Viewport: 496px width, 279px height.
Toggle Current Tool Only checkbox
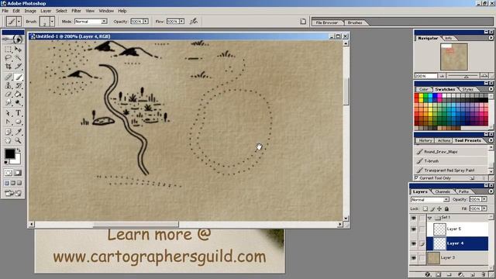pos(417,178)
